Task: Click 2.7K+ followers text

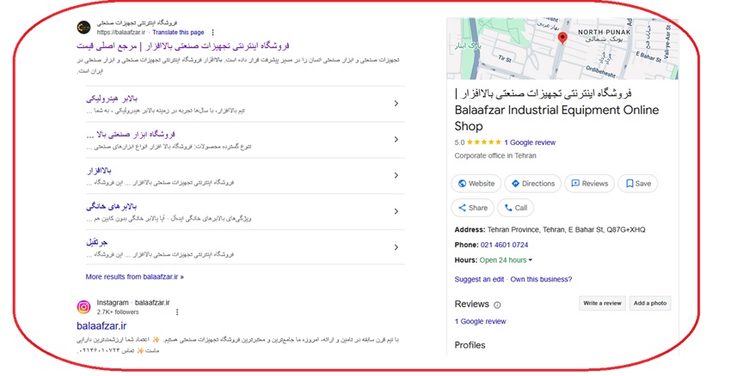Action: (118, 312)
